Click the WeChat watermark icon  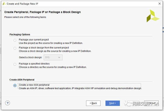click(129, 104)
